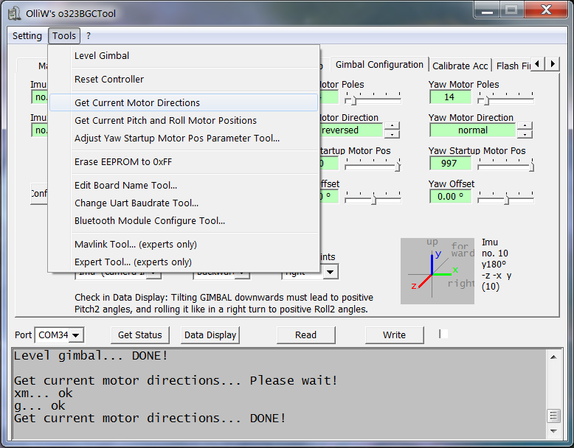
Task: Click the Yaw Motor Poles slider
Action: (x=505, y=97)
